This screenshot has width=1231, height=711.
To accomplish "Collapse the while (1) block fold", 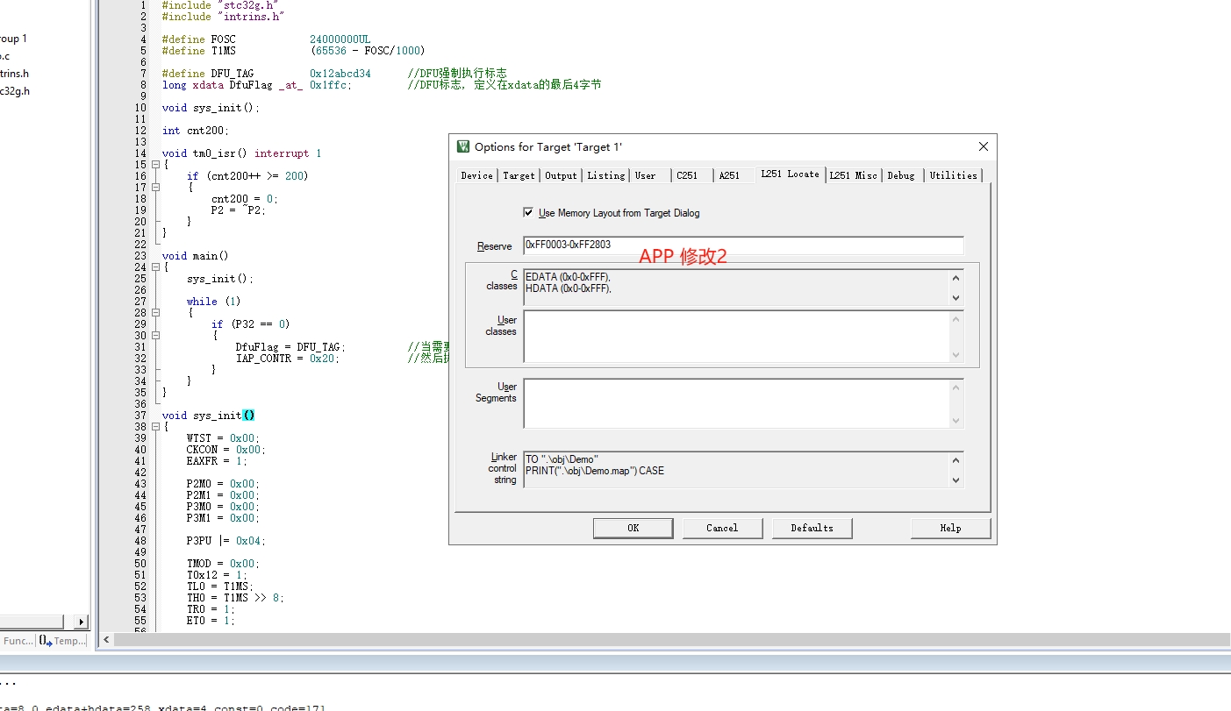I will (x=155, y=313).
